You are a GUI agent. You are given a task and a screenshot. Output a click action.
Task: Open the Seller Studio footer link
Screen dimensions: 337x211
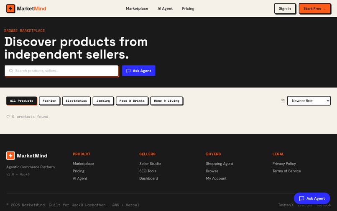(150, 164)
